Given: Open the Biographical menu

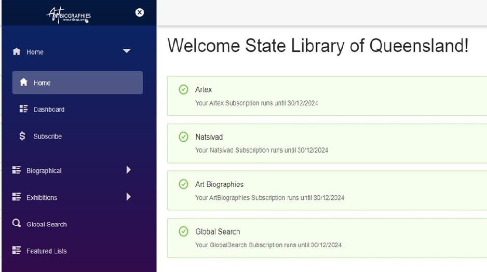Looking at the screenshot, I should coord(44,171).
